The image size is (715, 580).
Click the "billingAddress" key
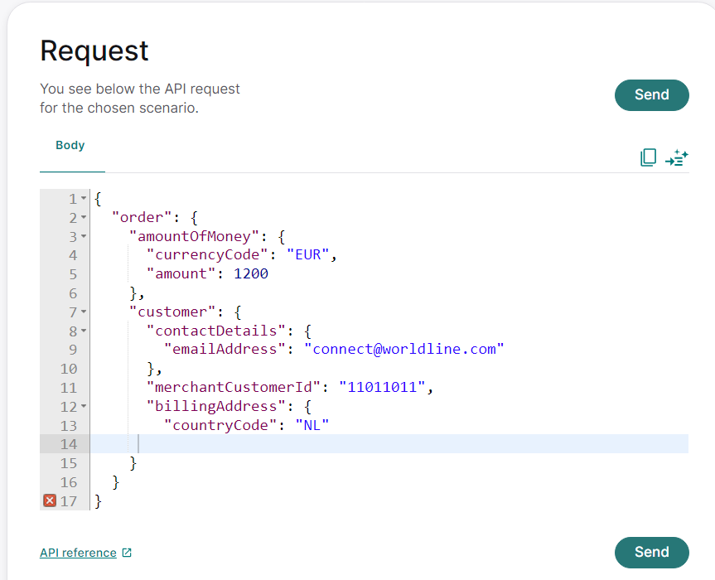(215, 406)
